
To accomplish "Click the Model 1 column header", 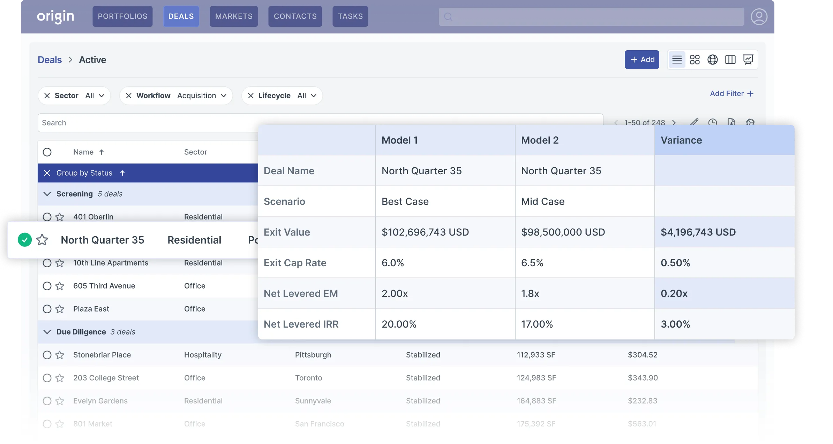I will (x=445, y=140).
